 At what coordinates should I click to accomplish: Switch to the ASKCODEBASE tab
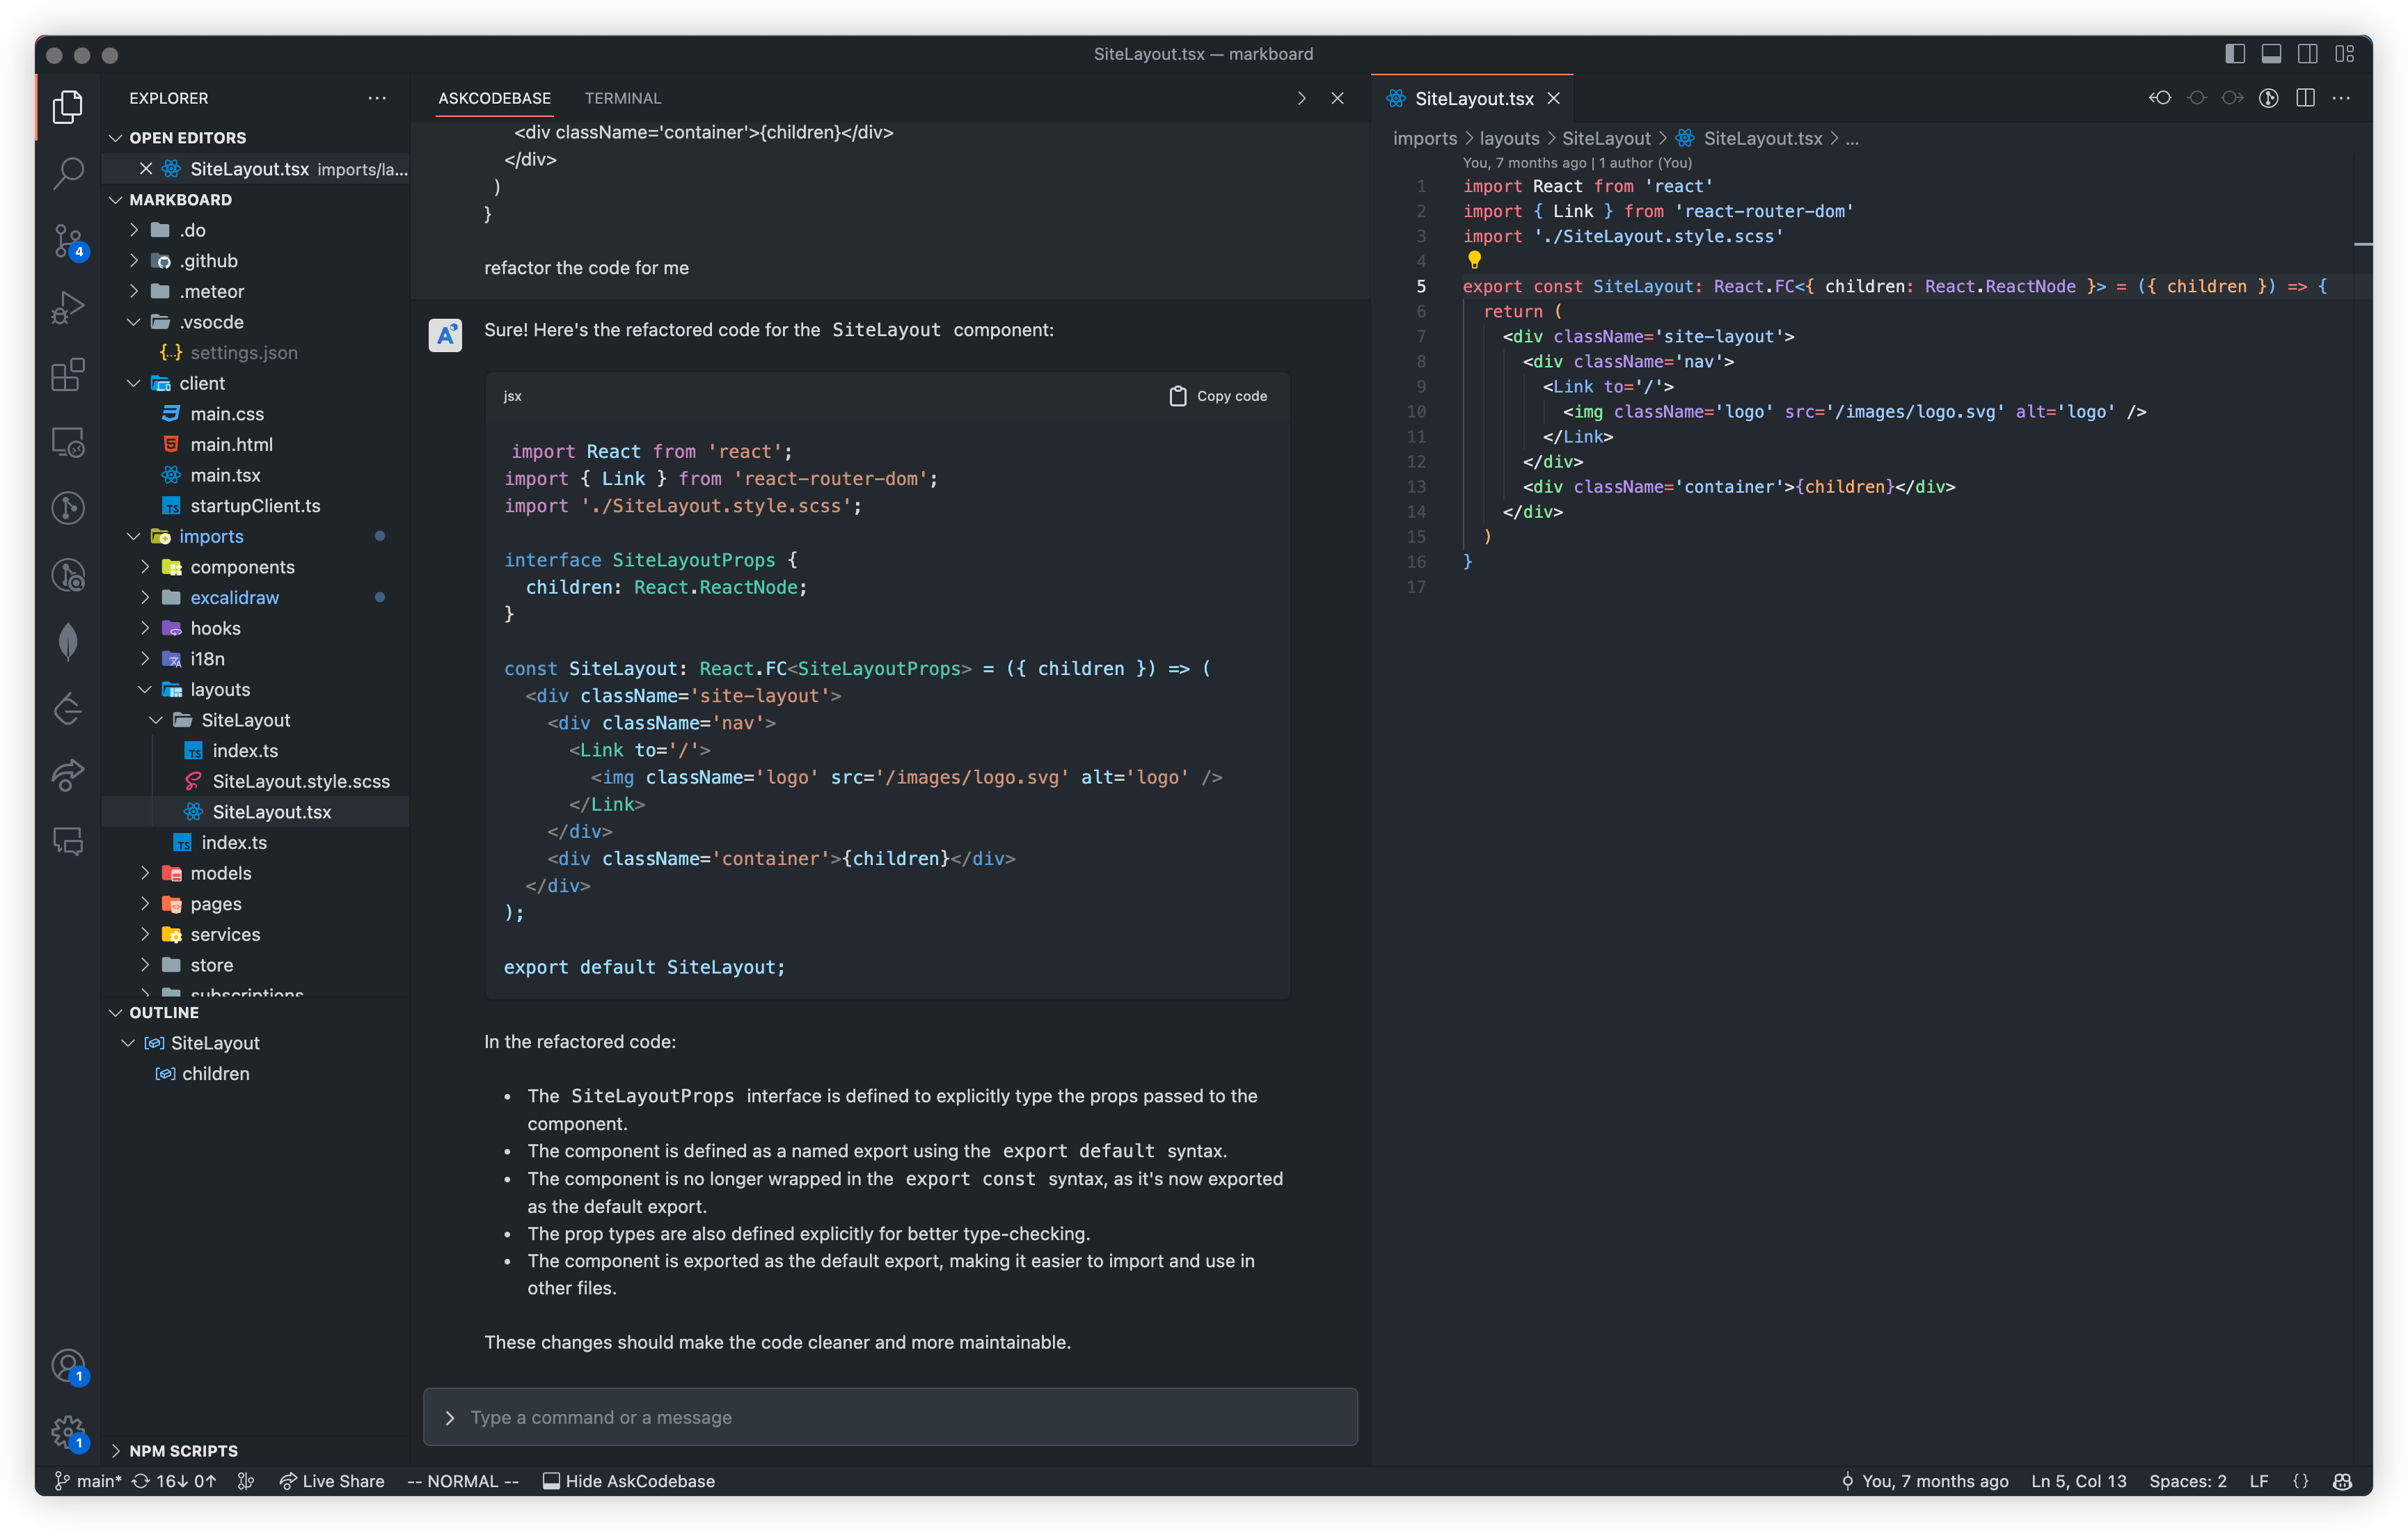click(494, 98)
